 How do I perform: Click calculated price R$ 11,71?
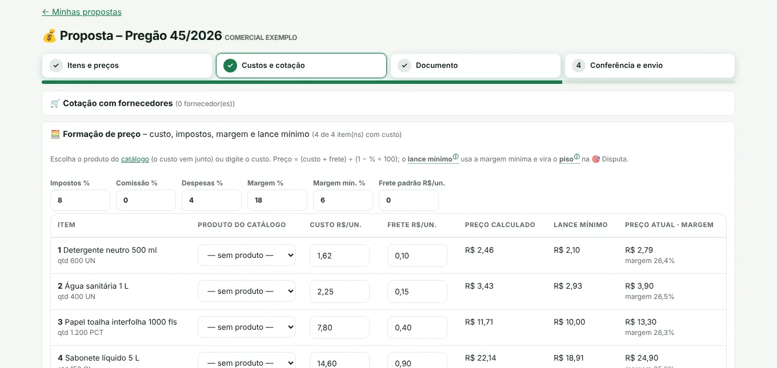(479, 322)
